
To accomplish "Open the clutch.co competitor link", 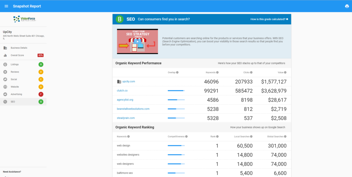I will coord(122,91).
